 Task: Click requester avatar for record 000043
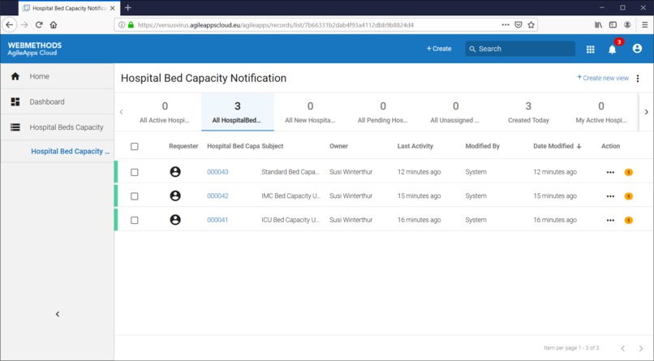[175, 172]
